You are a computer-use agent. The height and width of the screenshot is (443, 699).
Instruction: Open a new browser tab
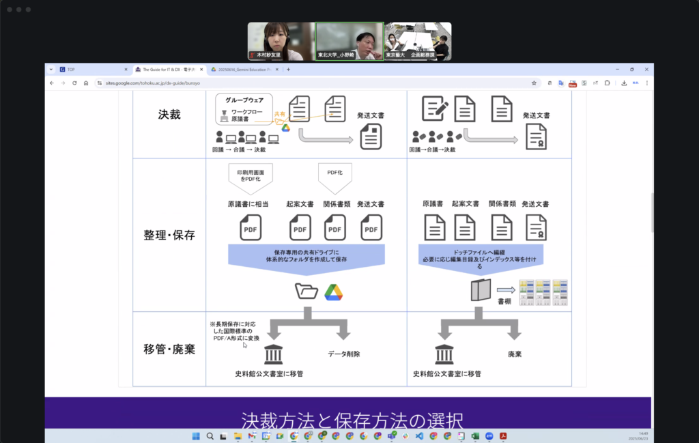[289, 70]
